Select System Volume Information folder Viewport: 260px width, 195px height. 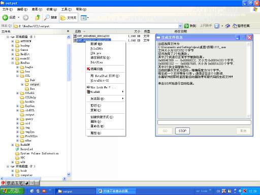[x=37, y=153]
